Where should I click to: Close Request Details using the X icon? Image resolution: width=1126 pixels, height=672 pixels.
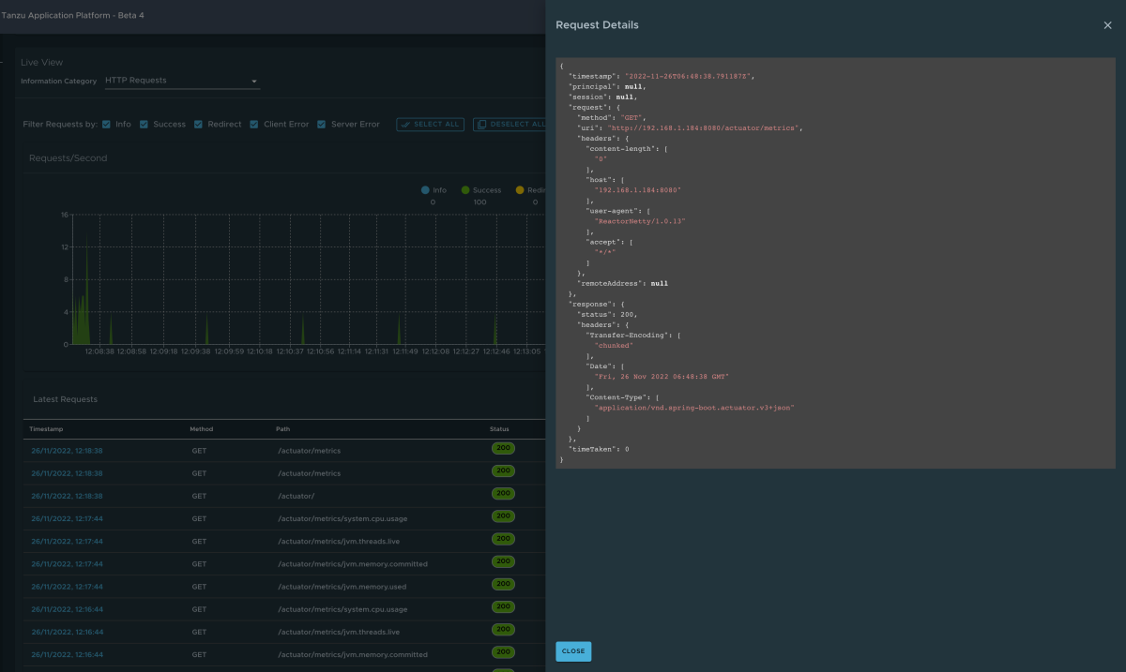tap(1106, 25)
